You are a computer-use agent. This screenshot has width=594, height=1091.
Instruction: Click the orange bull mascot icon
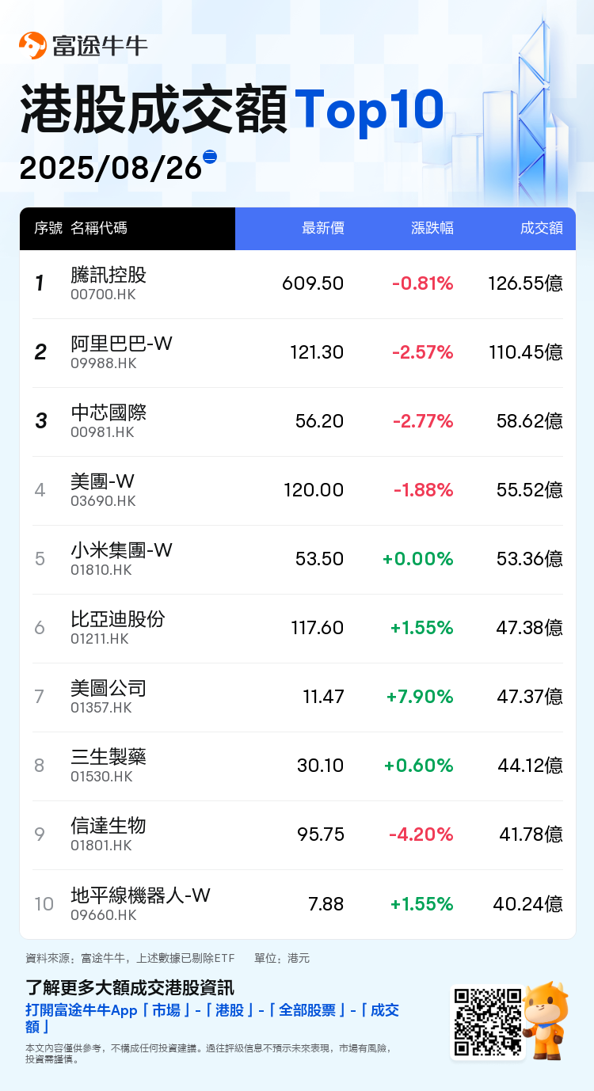coord(546,1020)
